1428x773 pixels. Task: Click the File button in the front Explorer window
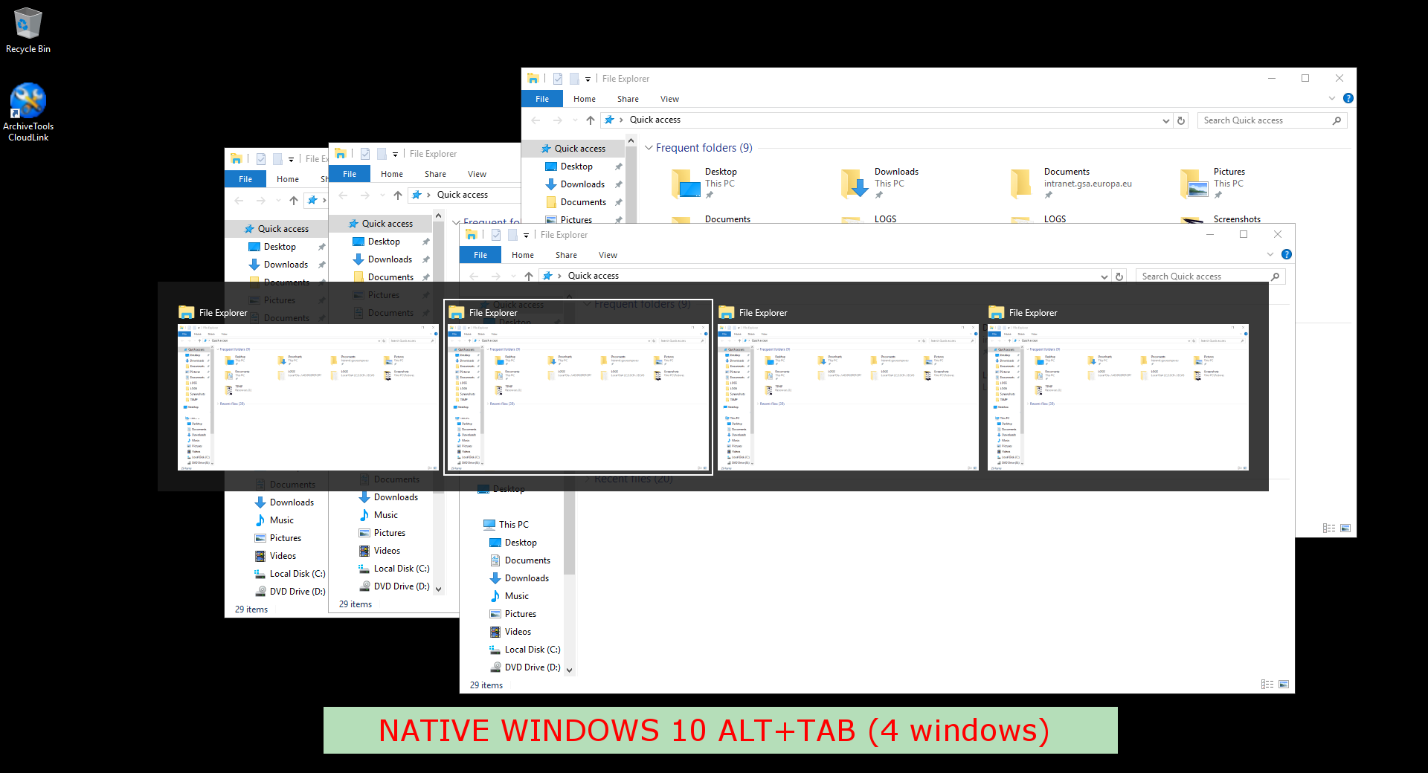point(480,255)
